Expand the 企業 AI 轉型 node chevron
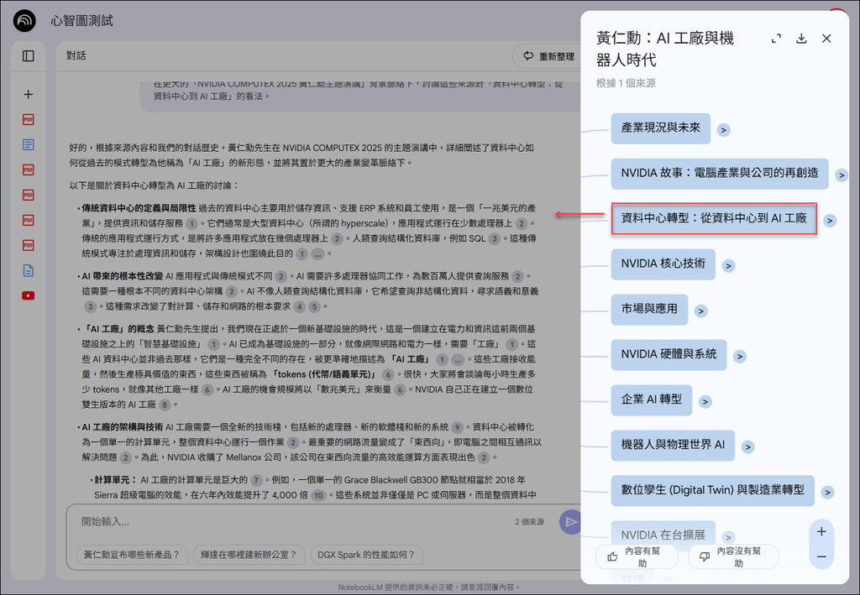 click(705, 402)
